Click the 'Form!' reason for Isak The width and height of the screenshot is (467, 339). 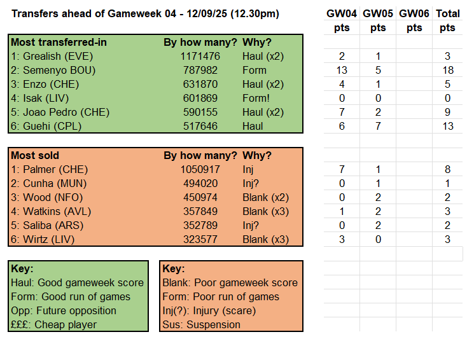[x=256, y=98]
